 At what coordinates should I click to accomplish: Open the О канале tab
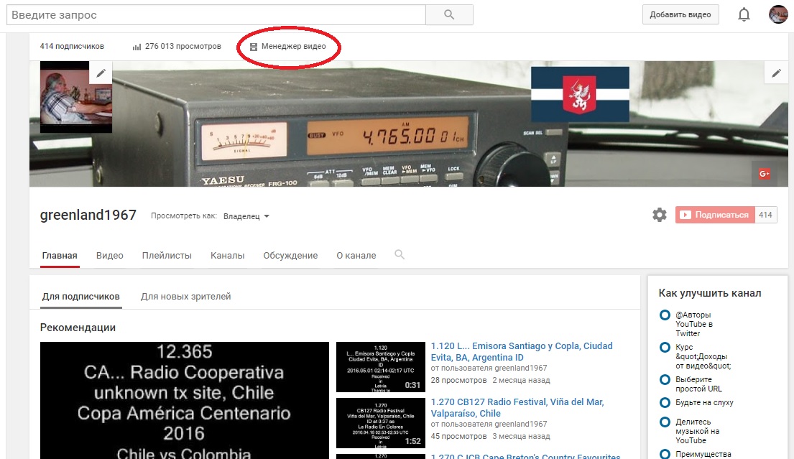(356, 256)
